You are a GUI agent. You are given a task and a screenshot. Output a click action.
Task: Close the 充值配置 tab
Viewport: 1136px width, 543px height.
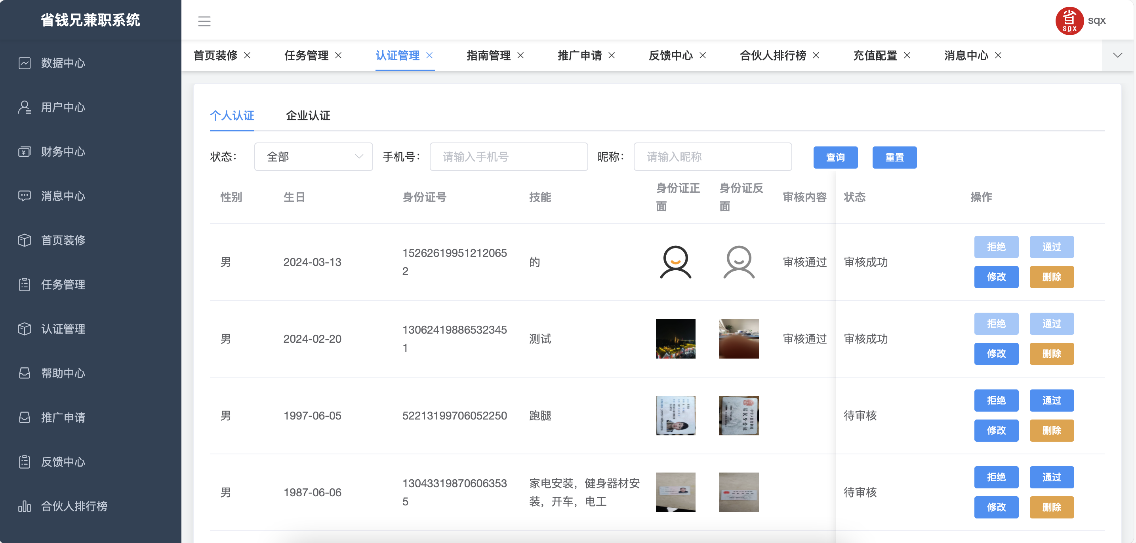[x=907, y=55]
